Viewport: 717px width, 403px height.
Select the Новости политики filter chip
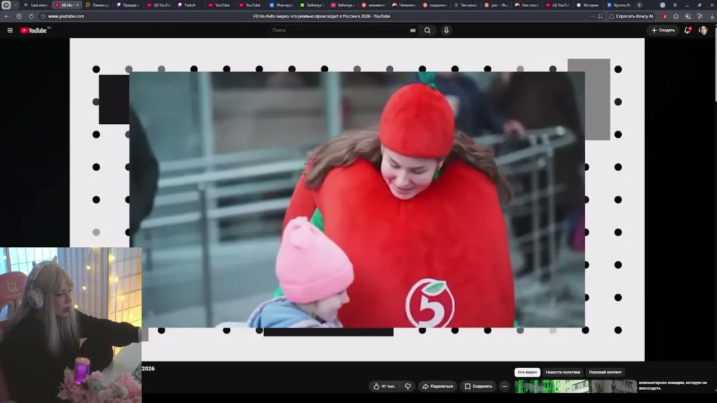click(563, 372)
